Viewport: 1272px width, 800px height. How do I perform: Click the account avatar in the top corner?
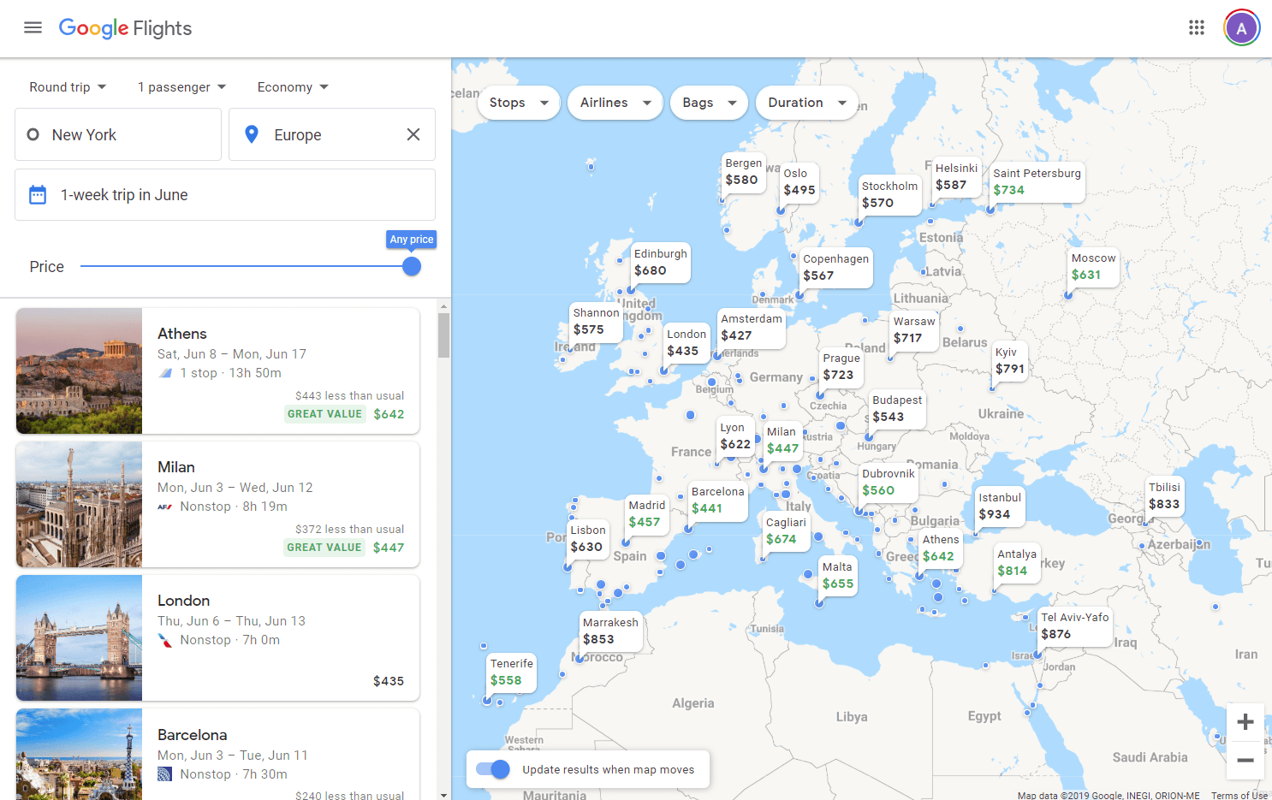coord(1241,27)
